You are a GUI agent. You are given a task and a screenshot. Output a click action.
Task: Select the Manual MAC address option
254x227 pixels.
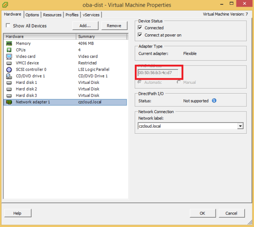179,82
